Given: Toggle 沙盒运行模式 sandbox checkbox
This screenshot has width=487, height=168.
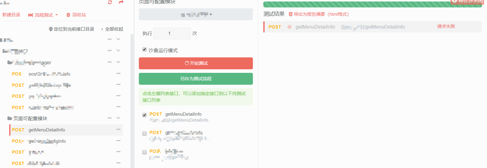Looking at the screenshot, I should click(145, 49).
